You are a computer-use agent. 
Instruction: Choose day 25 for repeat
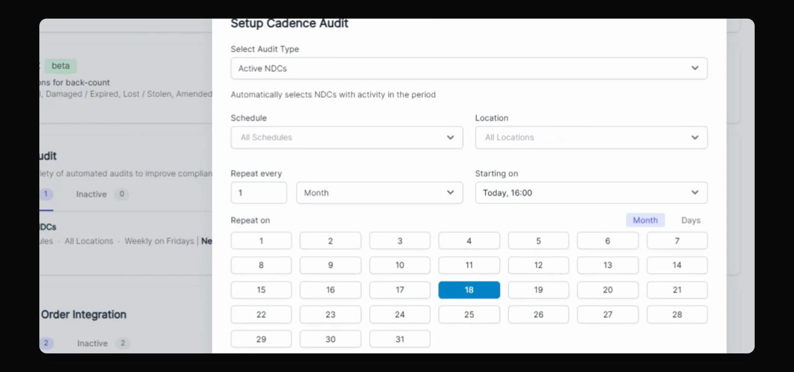pos(469,314)
